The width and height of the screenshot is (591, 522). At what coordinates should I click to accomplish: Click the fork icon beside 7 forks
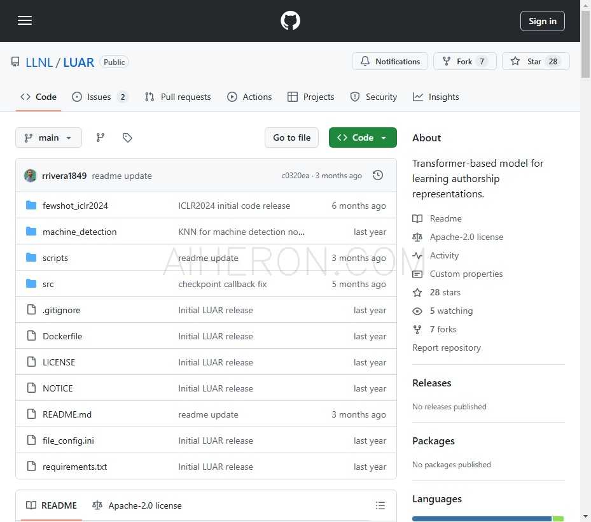[x=417, y=330]
